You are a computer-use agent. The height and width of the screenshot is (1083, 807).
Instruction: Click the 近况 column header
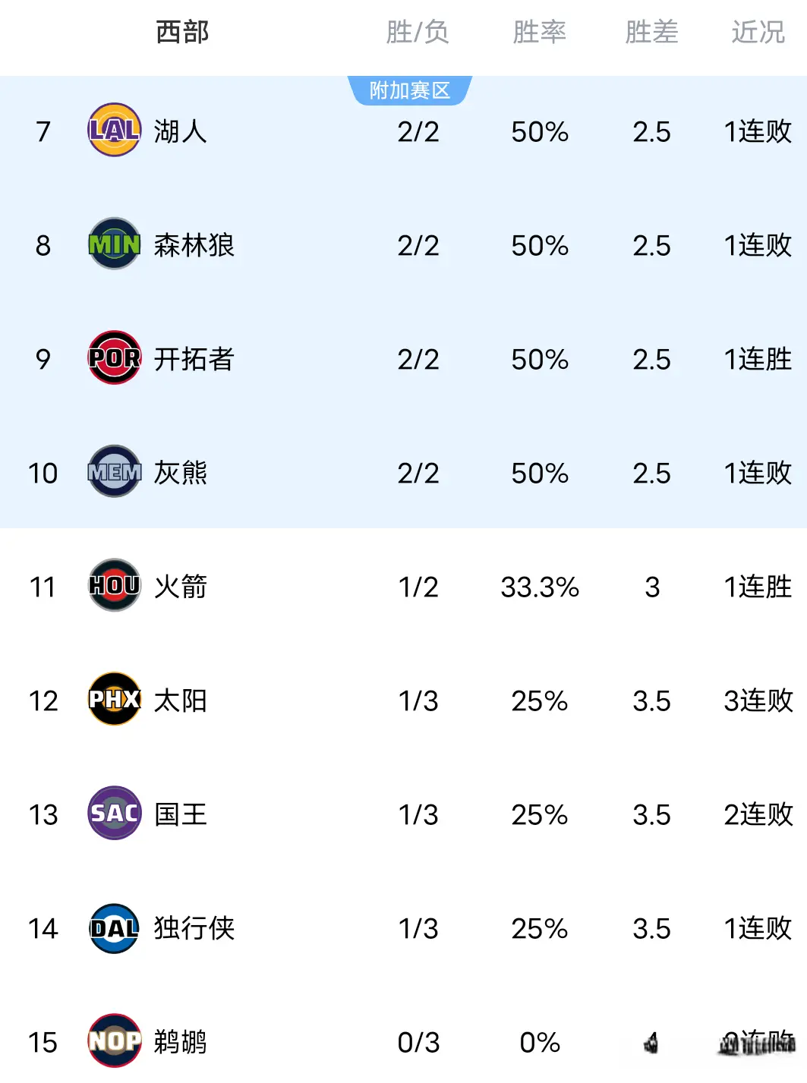pyautogui.click(x=758, y=32)
